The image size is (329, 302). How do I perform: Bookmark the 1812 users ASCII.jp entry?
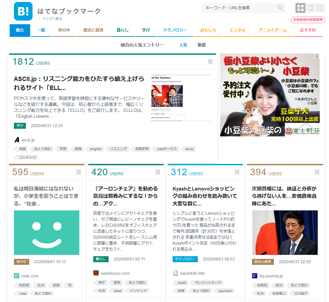point(210,62)
